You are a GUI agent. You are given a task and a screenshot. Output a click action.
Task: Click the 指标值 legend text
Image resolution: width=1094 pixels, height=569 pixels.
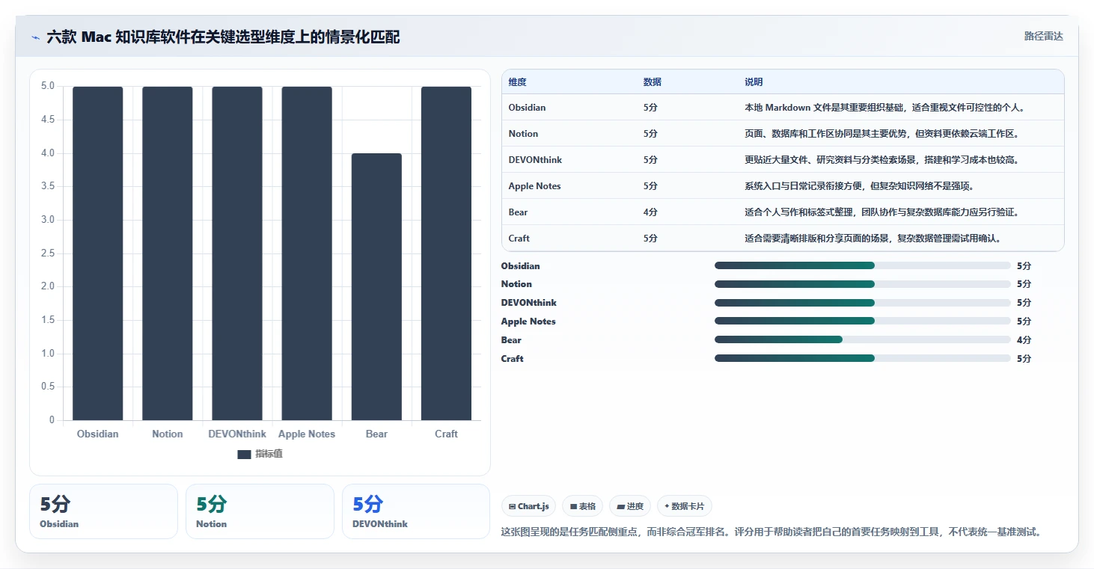click(x=269, y=454)
